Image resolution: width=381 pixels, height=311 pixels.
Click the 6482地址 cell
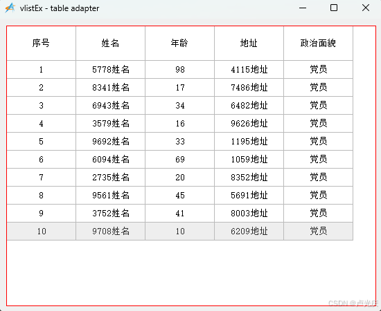[x=249, y=106]
